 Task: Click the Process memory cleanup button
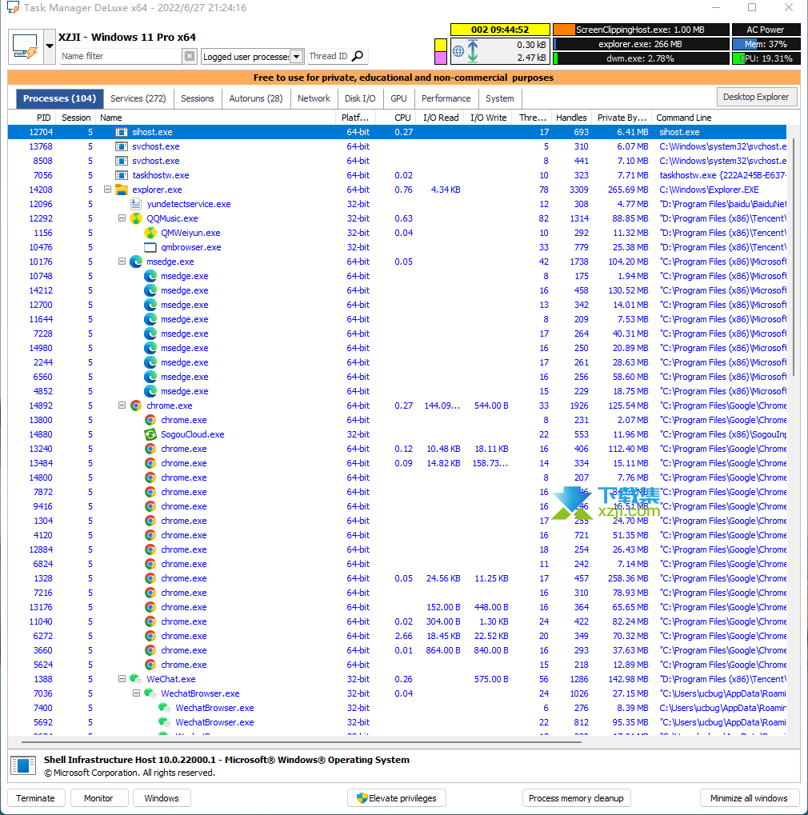[576, 798]
